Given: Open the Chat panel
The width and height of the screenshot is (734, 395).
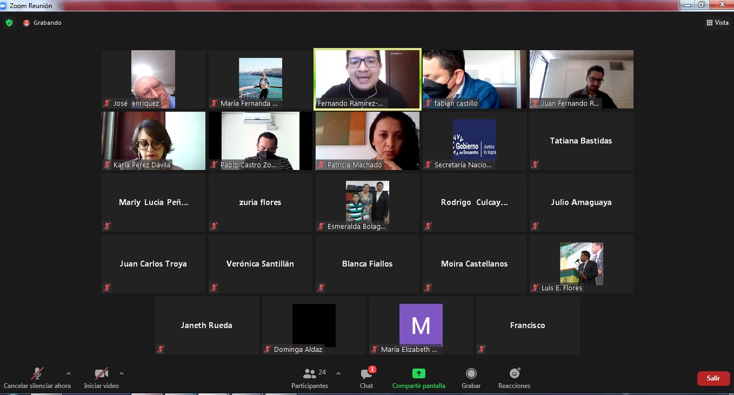Looking at the screenshot, I should [366, 374].
